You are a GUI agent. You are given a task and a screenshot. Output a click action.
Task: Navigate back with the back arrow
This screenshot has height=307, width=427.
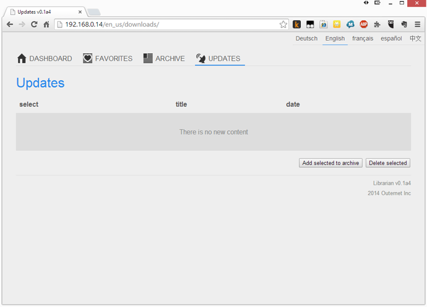10,25
